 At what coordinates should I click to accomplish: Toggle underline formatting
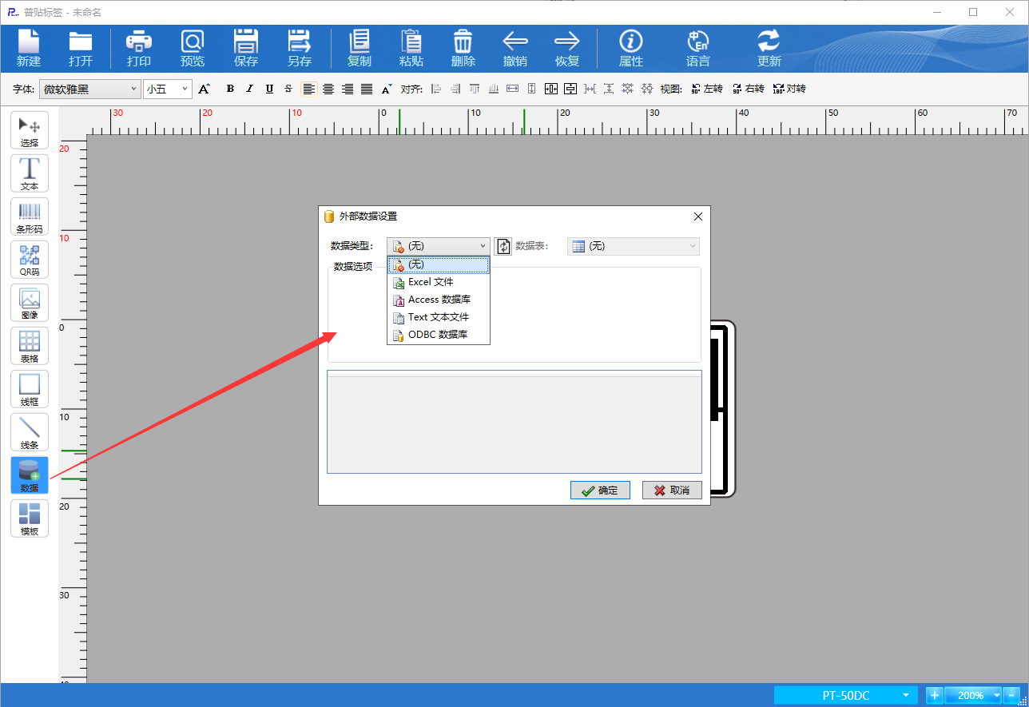coord(269,89)
